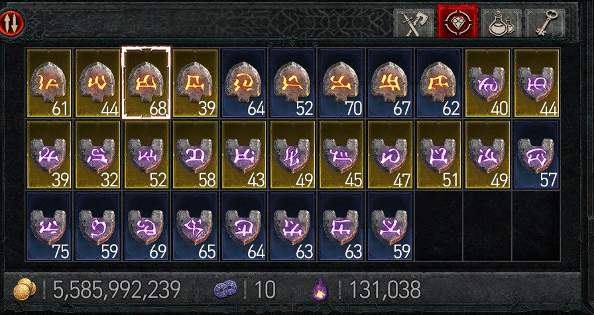Switch to the Socketables gem tab
This screenshot has width=594, height=315.
(x=457, y=22)
